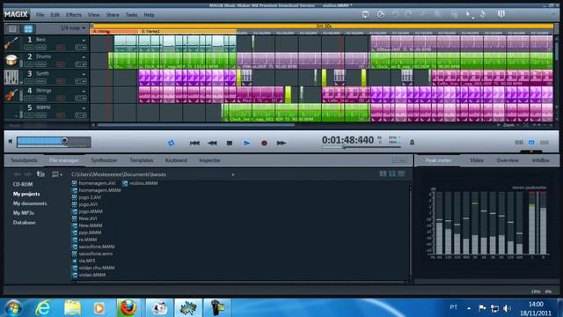The height and width of the screenshot is (317, 563).
Task: Select the mouse pointer mode tool
Action: pyautogui.click(x=469, y=15)
